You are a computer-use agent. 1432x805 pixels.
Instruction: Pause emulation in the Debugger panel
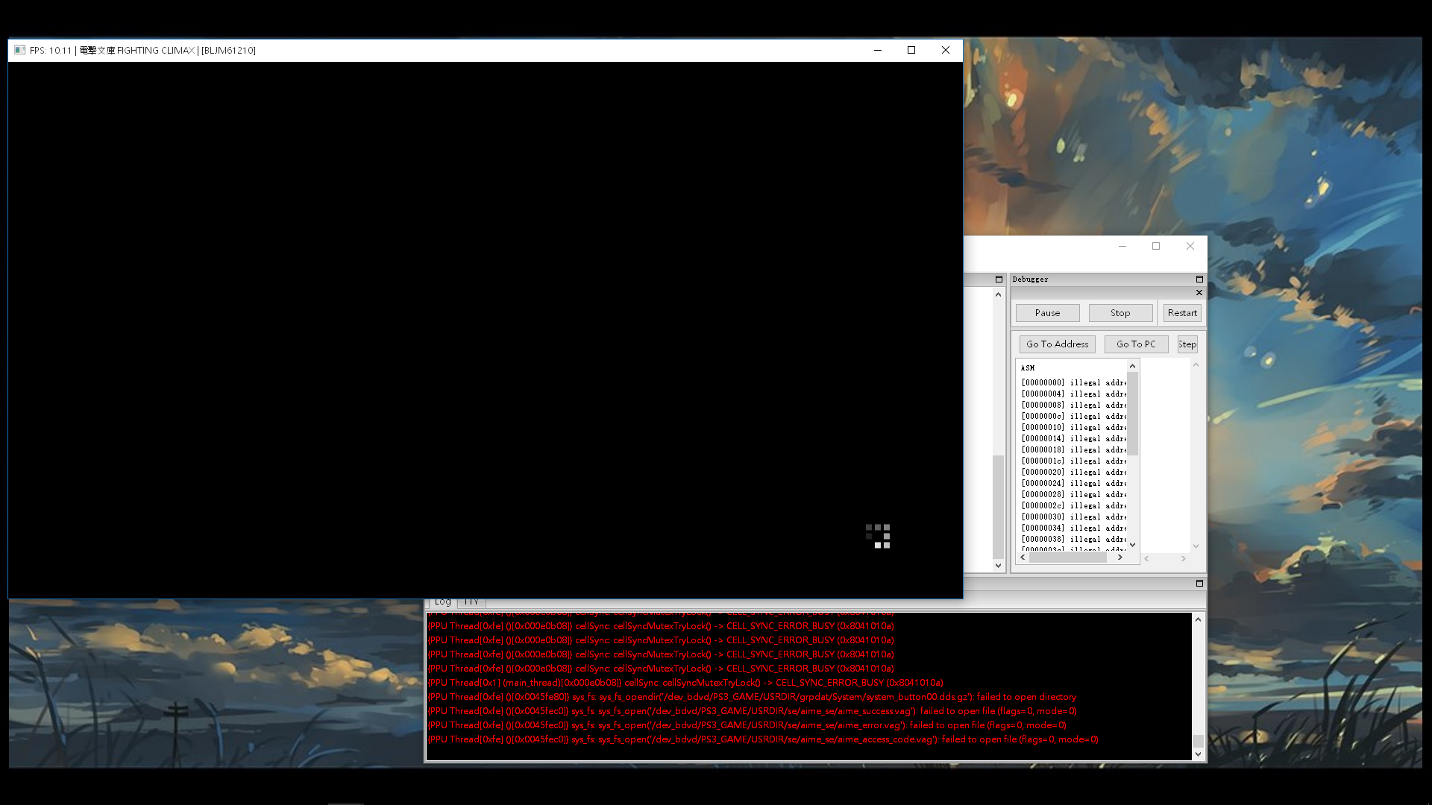[1047, 313]
